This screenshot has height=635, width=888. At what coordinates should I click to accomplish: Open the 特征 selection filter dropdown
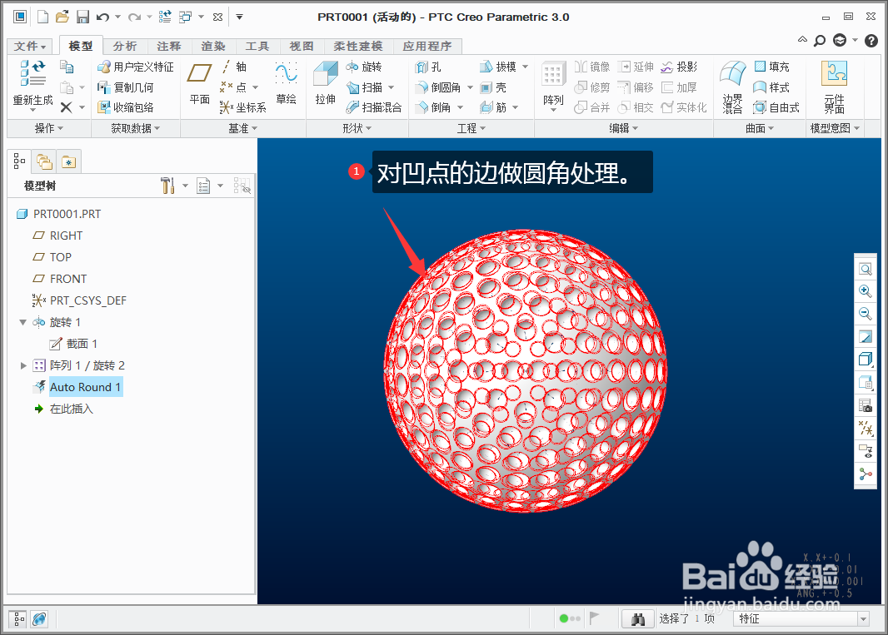[x=863, y=619]
